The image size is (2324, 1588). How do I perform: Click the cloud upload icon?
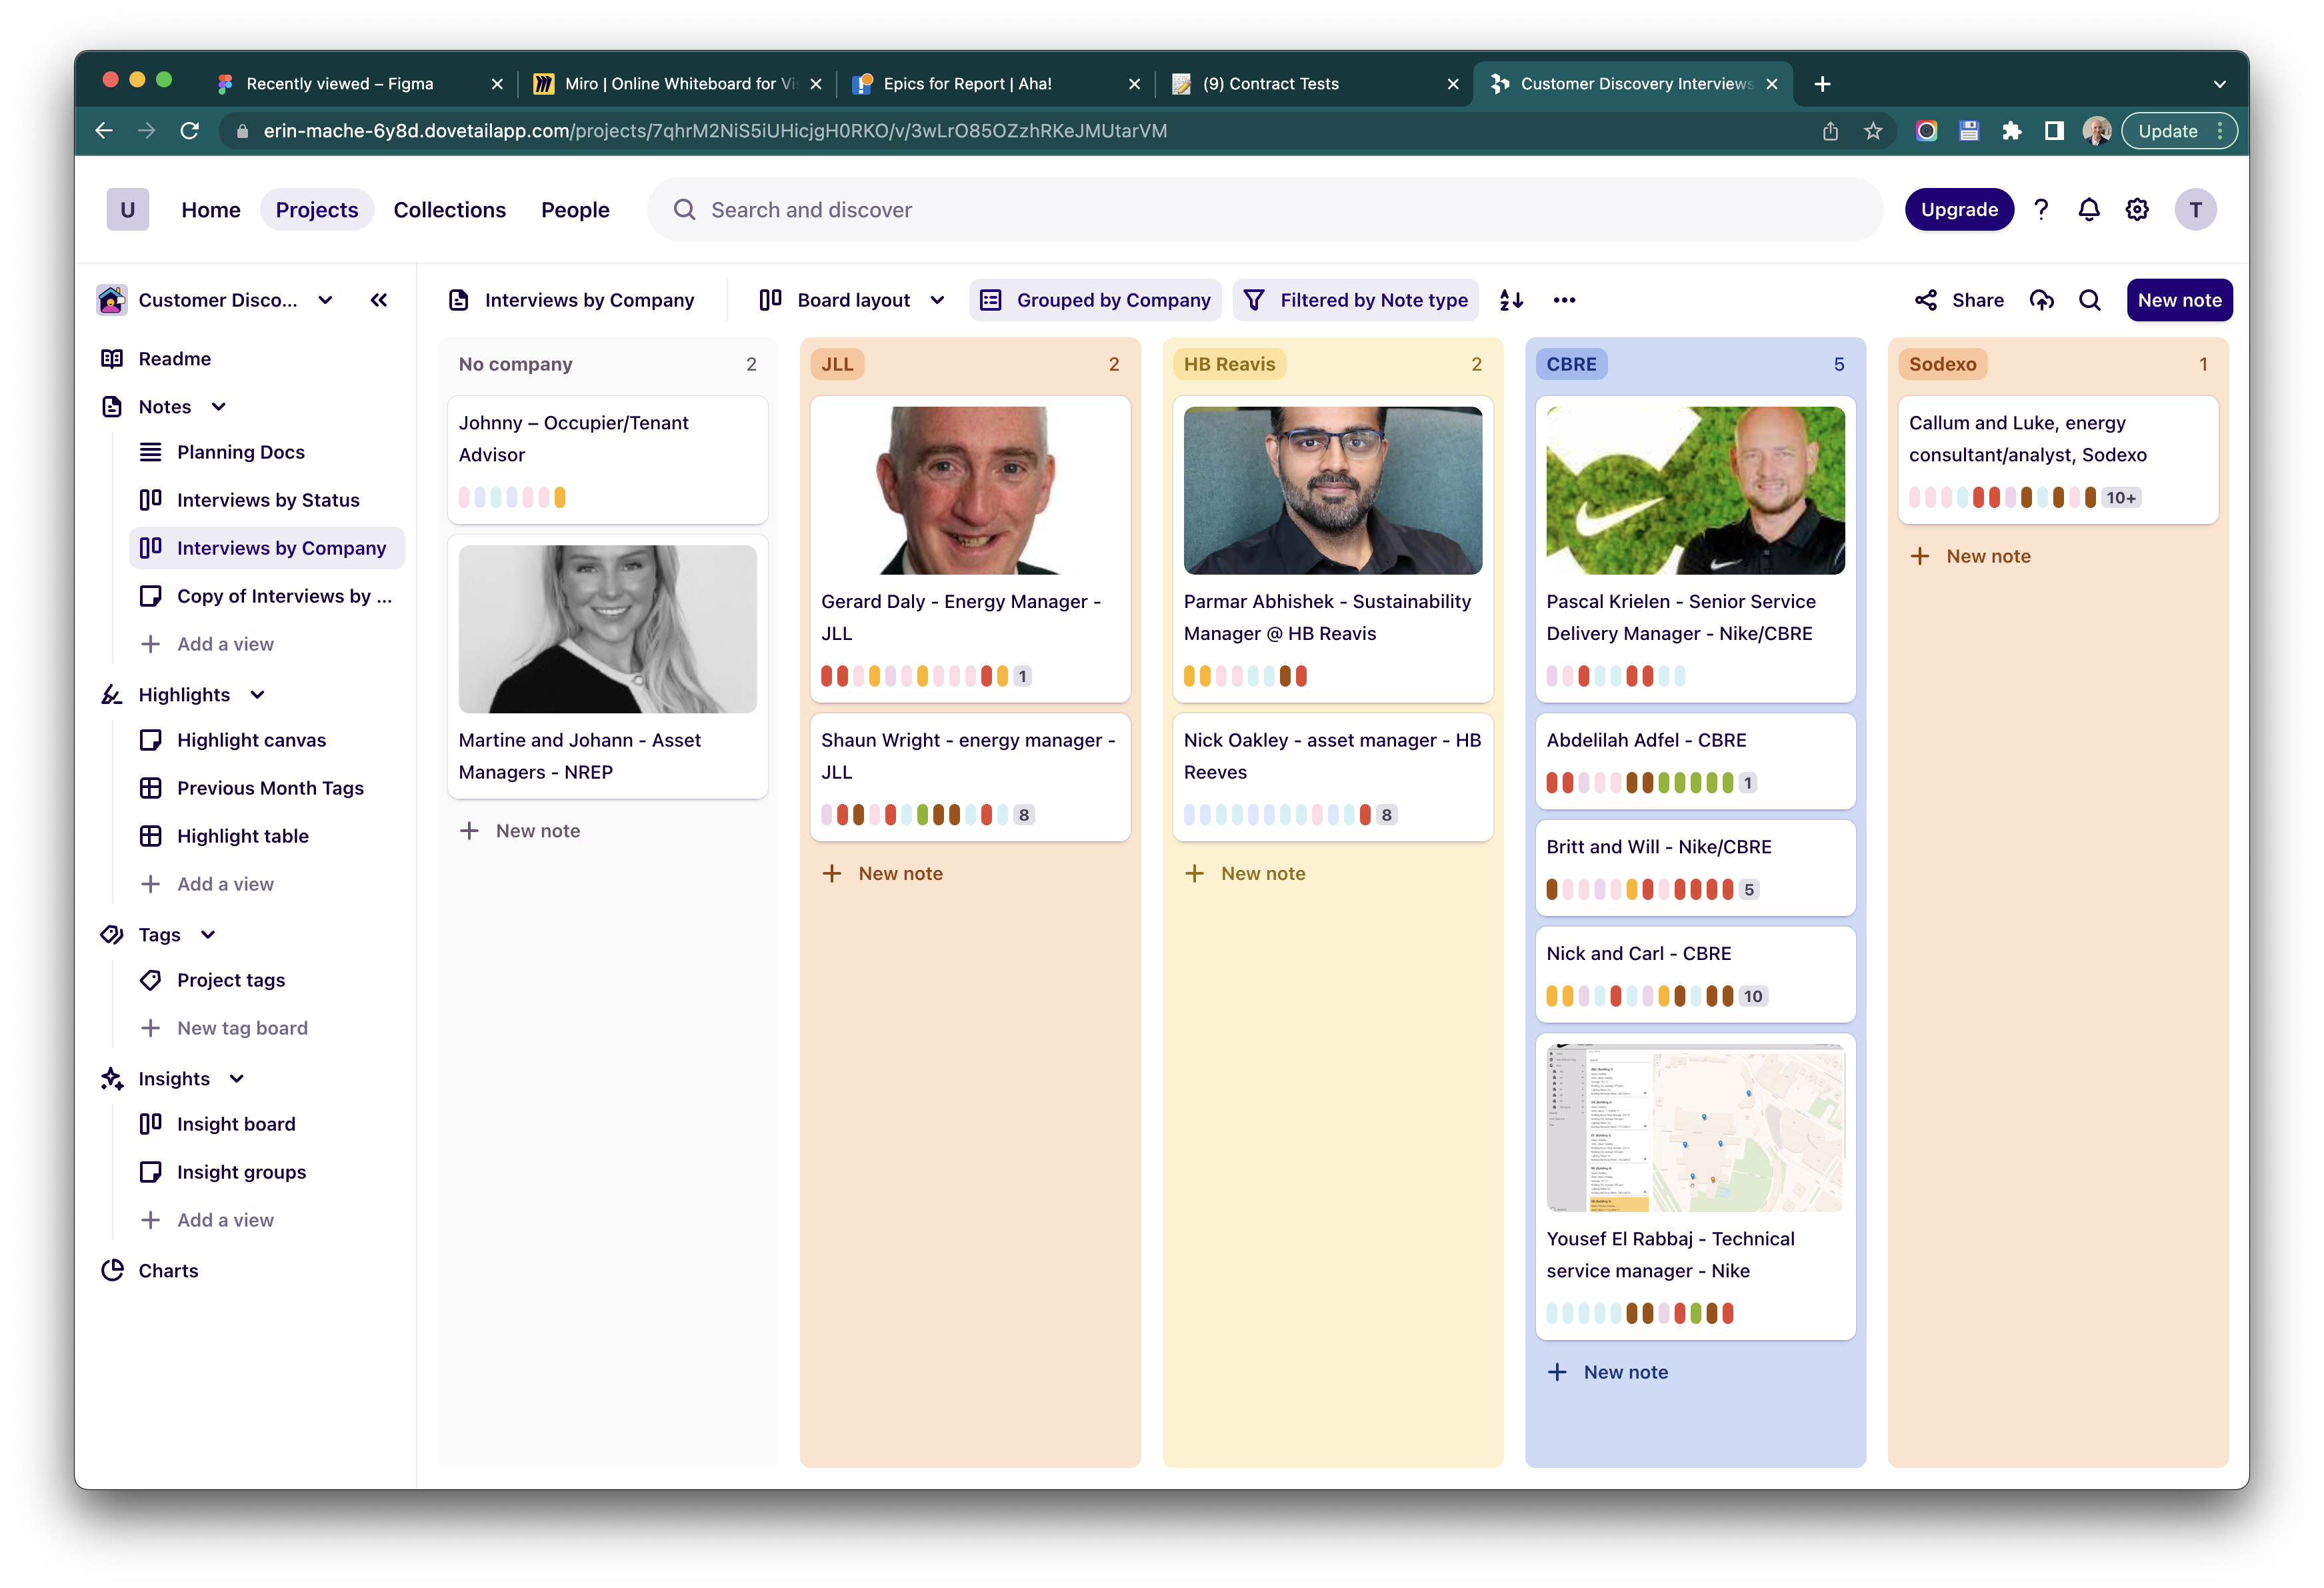(x=2041, y=300)
